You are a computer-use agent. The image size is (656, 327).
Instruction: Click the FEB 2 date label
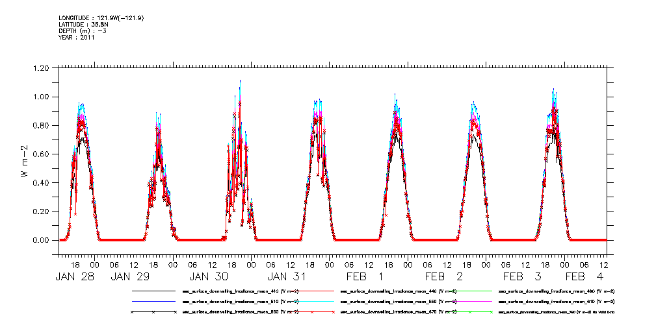[444, 276]
